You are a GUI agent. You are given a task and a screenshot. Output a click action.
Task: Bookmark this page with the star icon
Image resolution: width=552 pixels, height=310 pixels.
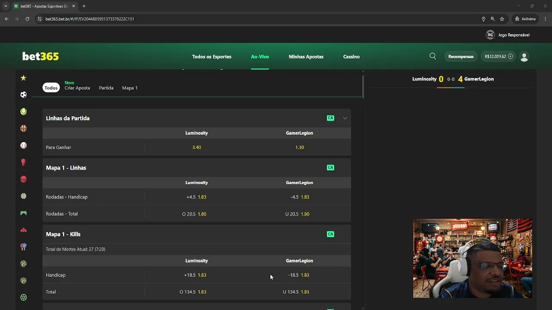point(502,19)
